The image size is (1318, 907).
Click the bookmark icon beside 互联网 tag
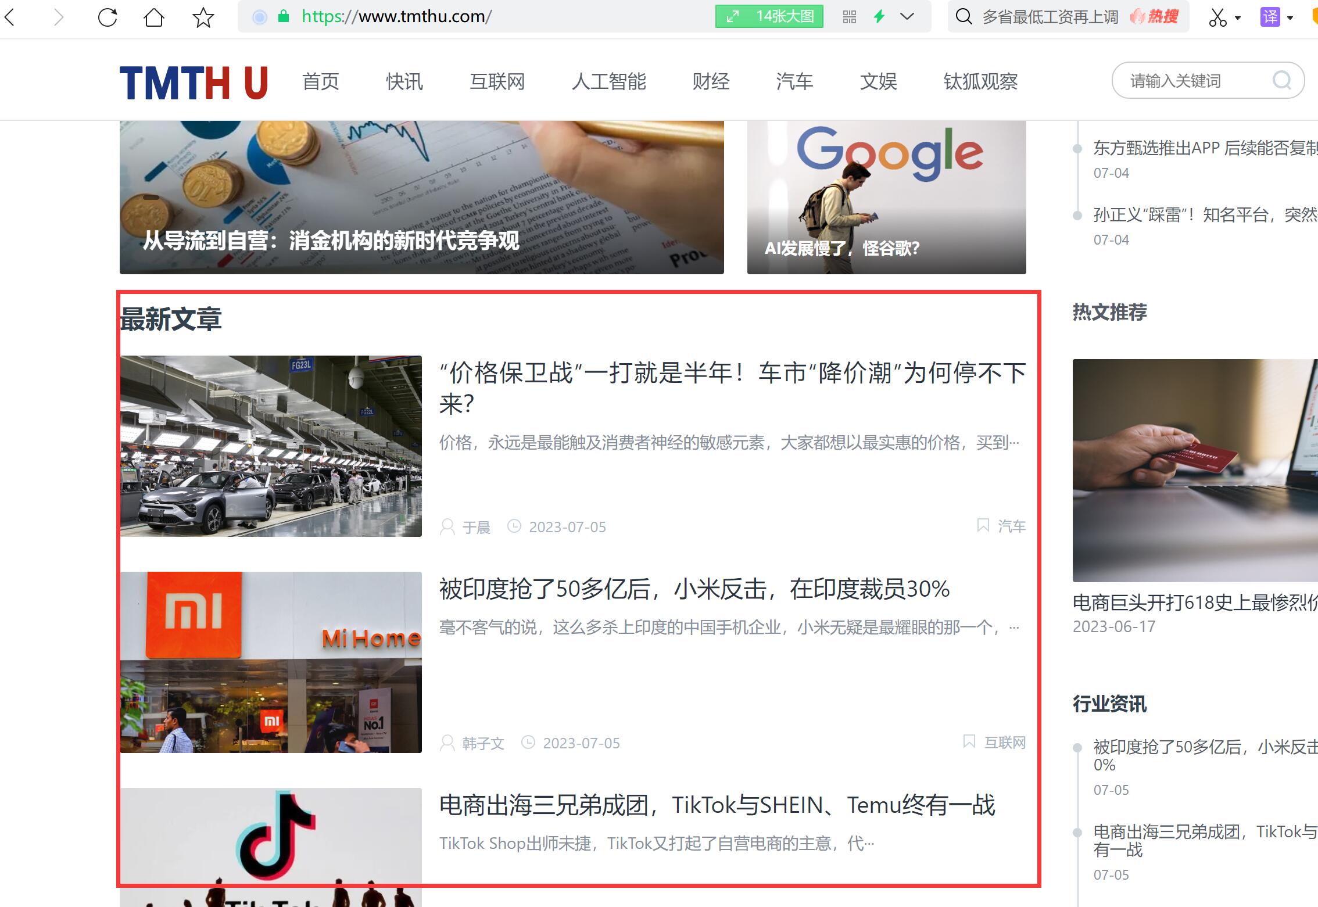pyautogui.click(x=969, y=741)
